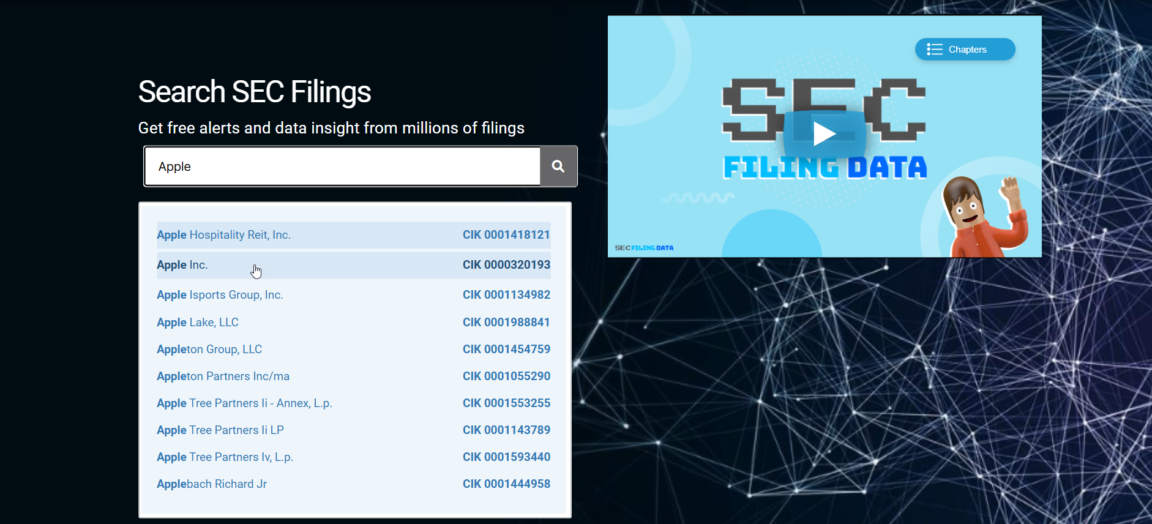The width and height of the screenshot is (1152, 524).
Task: Pick Appleton Group, LLC from list
Action: click(209, 350)
